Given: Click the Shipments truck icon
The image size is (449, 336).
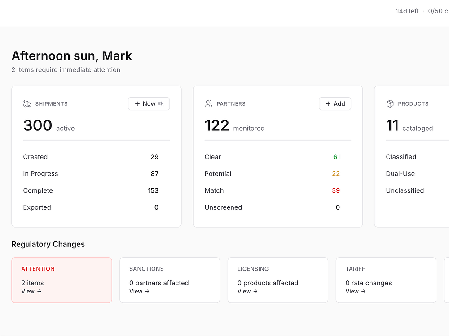Looking at the screenshot, I should [x=27, y=104].
